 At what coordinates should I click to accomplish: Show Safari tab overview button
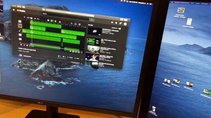(x=126, y=20)
